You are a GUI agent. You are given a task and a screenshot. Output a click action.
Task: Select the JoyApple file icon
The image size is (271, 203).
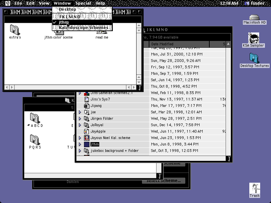(x=87, y=131)
